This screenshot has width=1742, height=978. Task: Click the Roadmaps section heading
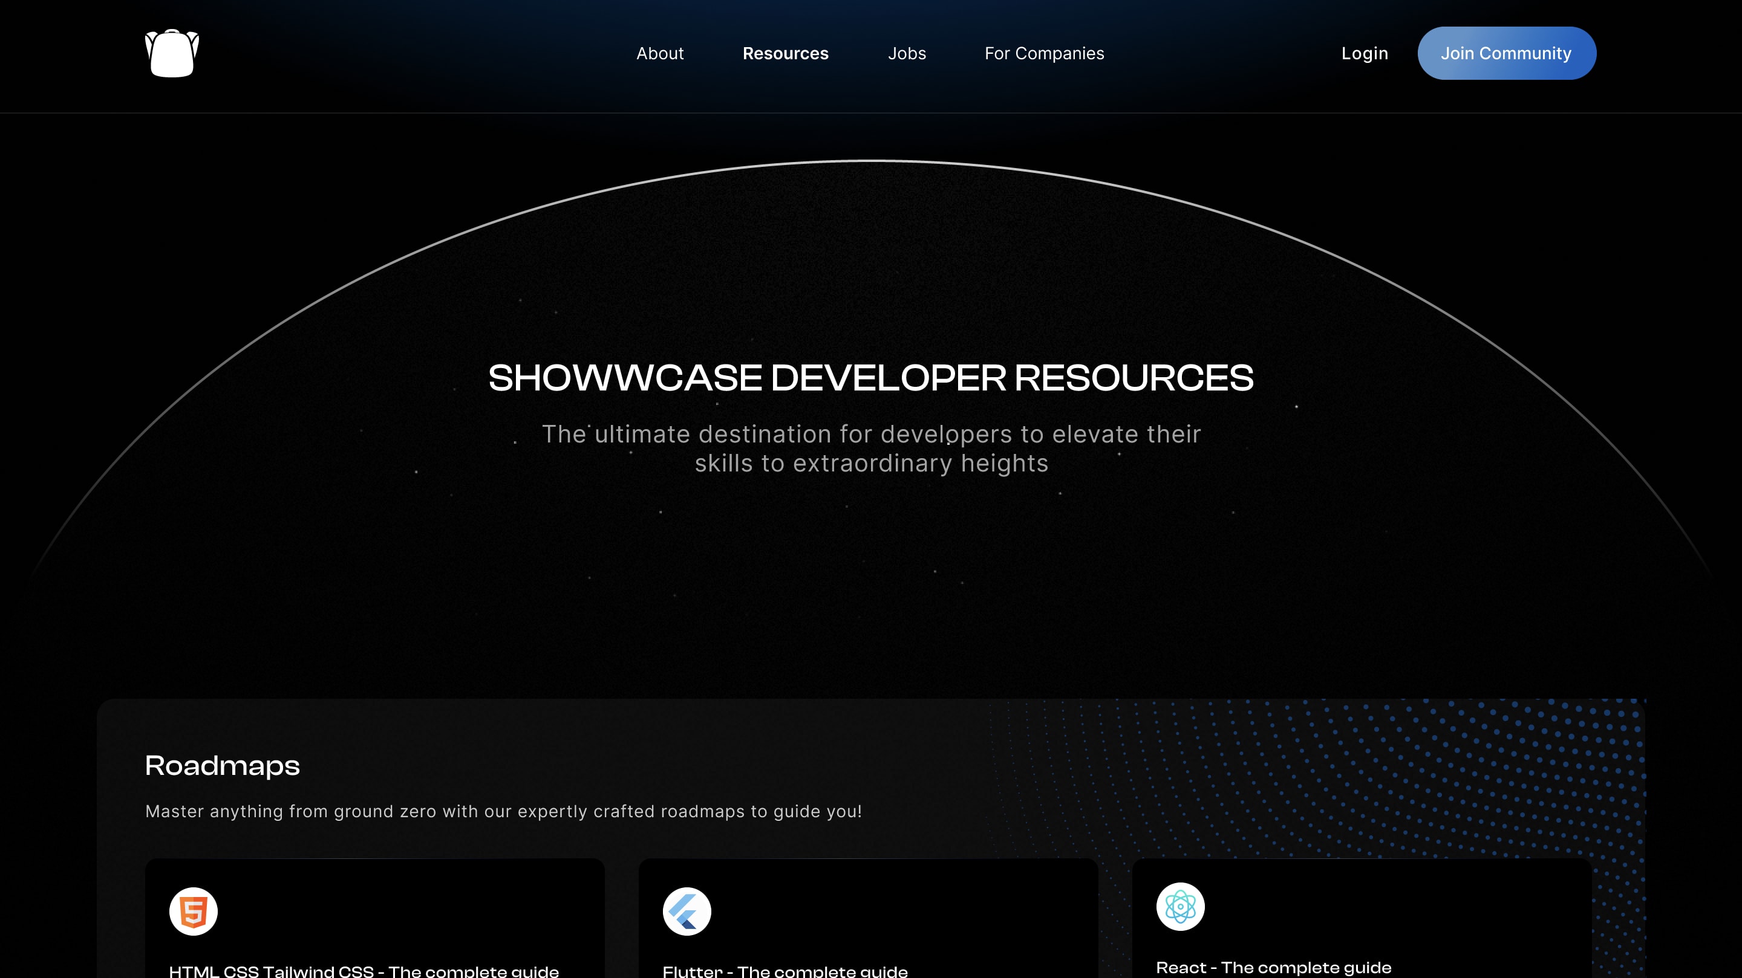coord(223,766)
